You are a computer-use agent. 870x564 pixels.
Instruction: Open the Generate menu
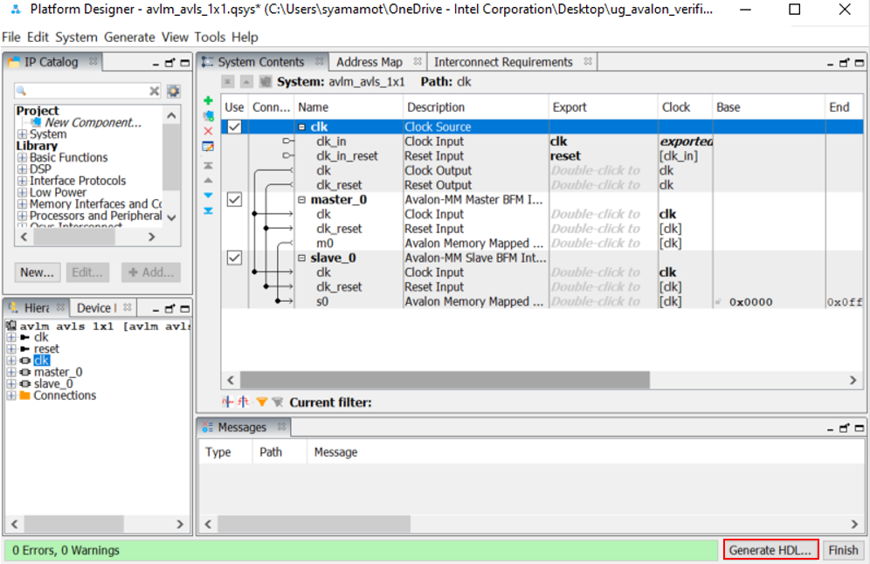[x=129, y=38]
